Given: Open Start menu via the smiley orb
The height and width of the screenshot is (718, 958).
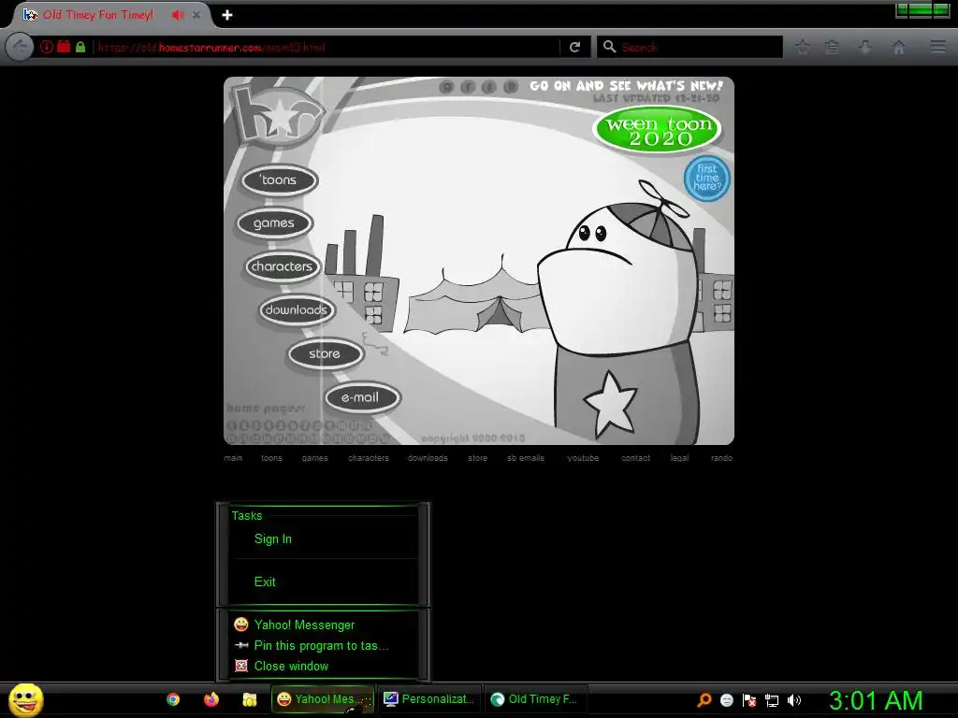Looking at the screenshot, I should 25,699.
